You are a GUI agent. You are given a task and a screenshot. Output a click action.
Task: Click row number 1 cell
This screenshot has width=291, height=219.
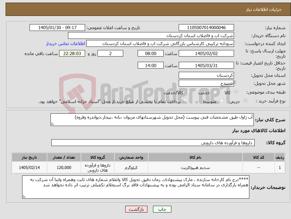[280, 167]
